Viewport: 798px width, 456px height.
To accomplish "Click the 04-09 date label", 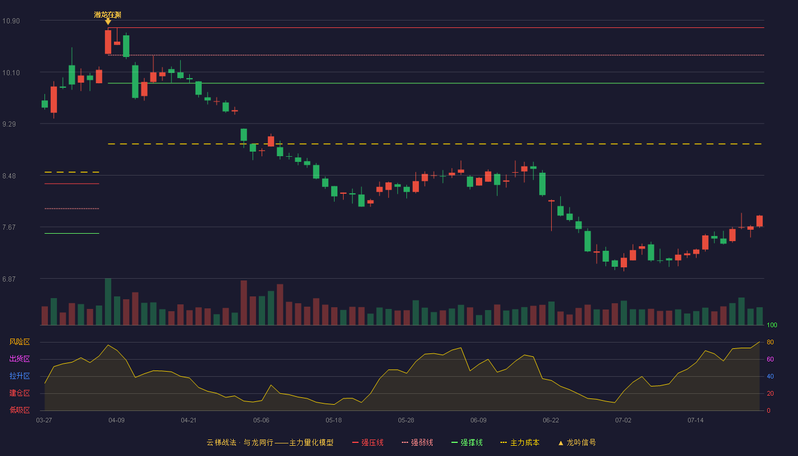I will point(116,420).
